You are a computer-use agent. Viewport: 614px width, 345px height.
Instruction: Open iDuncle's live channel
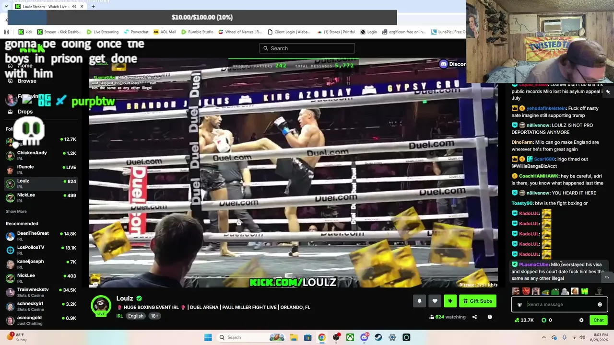(41, 169)
